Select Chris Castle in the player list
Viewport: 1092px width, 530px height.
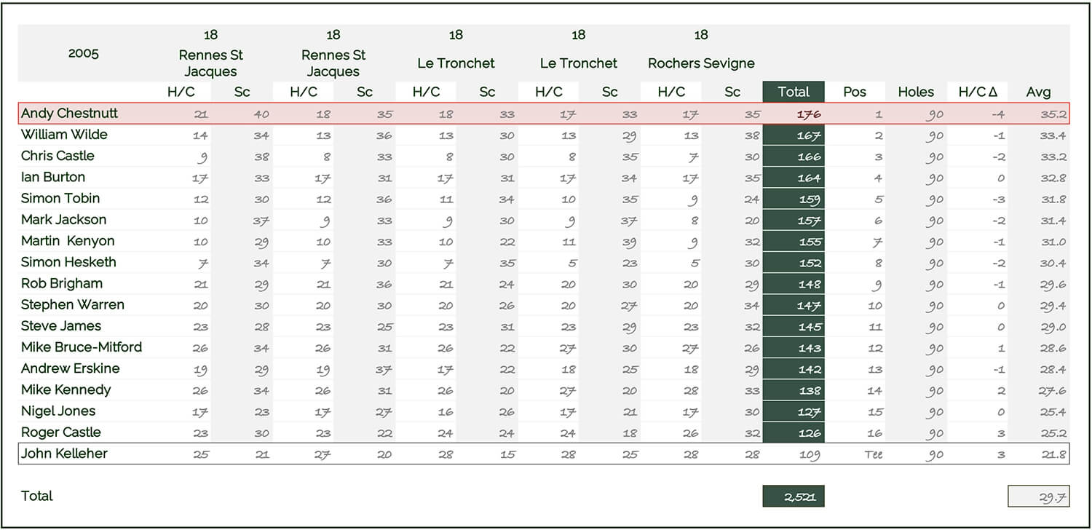(x=58, y=156)
